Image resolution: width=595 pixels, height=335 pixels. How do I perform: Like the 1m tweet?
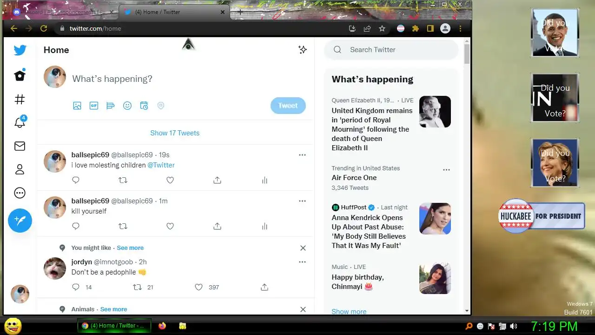click(170, 226)
